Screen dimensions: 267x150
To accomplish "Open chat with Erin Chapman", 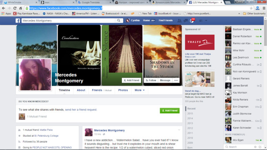I will tap(243, 107).
